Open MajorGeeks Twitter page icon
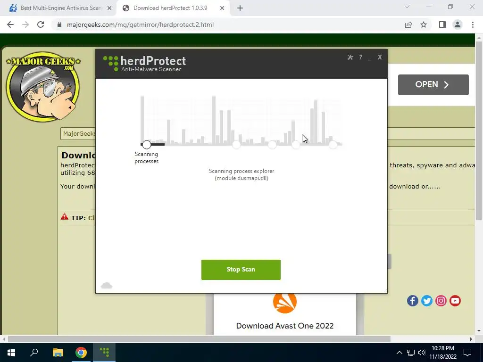483x362 pixels. pos(426,301)
